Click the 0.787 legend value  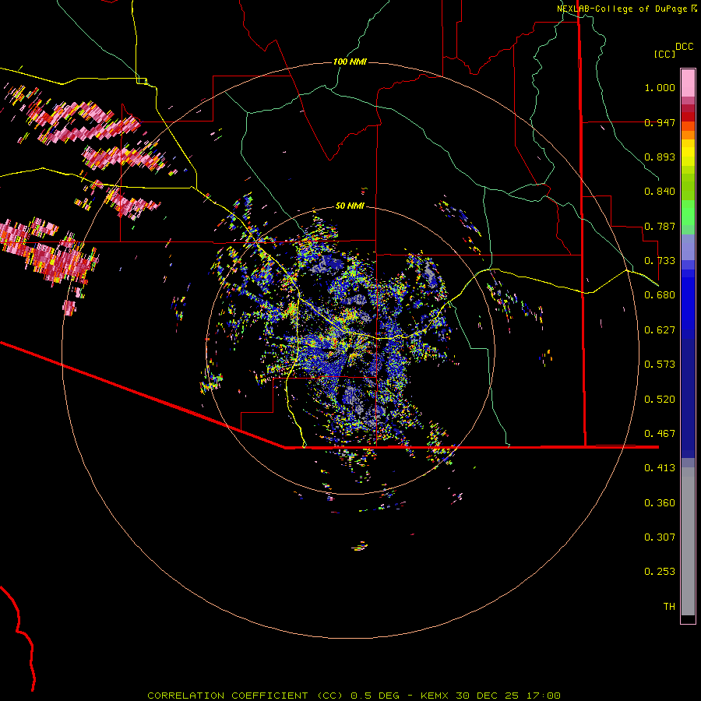pos(660,226)
